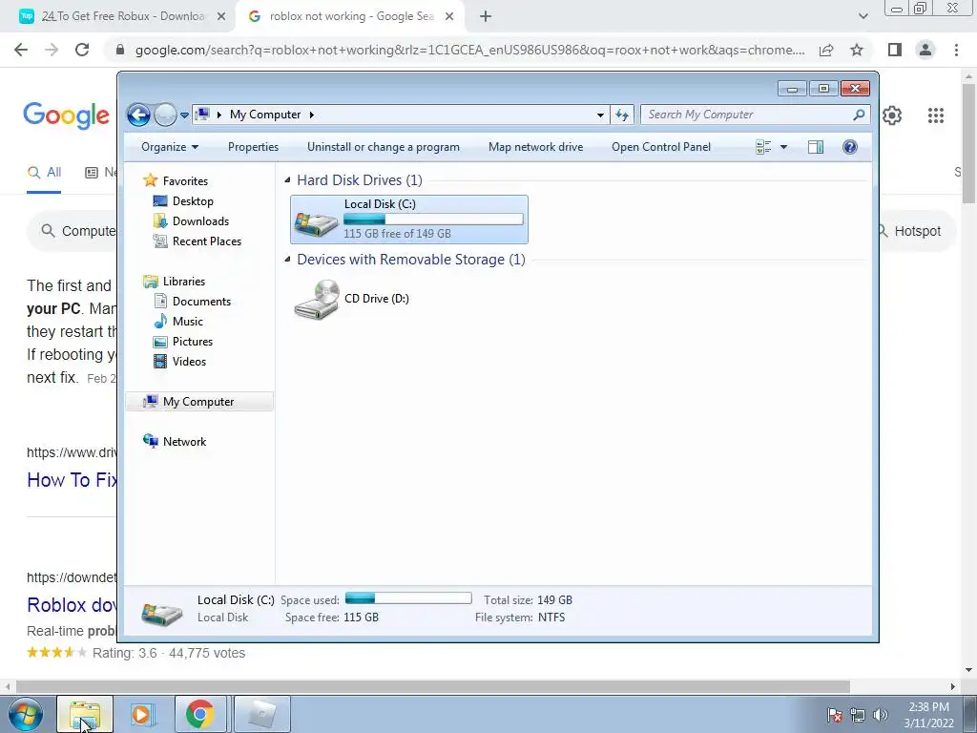Click Chrome's back navigation arrow
The height and width of the screenshot is (733, 977).
(21, 50)
